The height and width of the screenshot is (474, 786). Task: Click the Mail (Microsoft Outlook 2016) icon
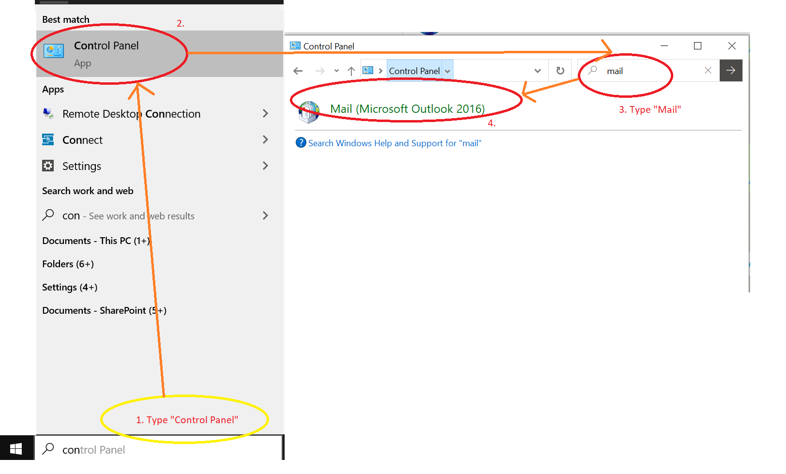tap(309, 112)
